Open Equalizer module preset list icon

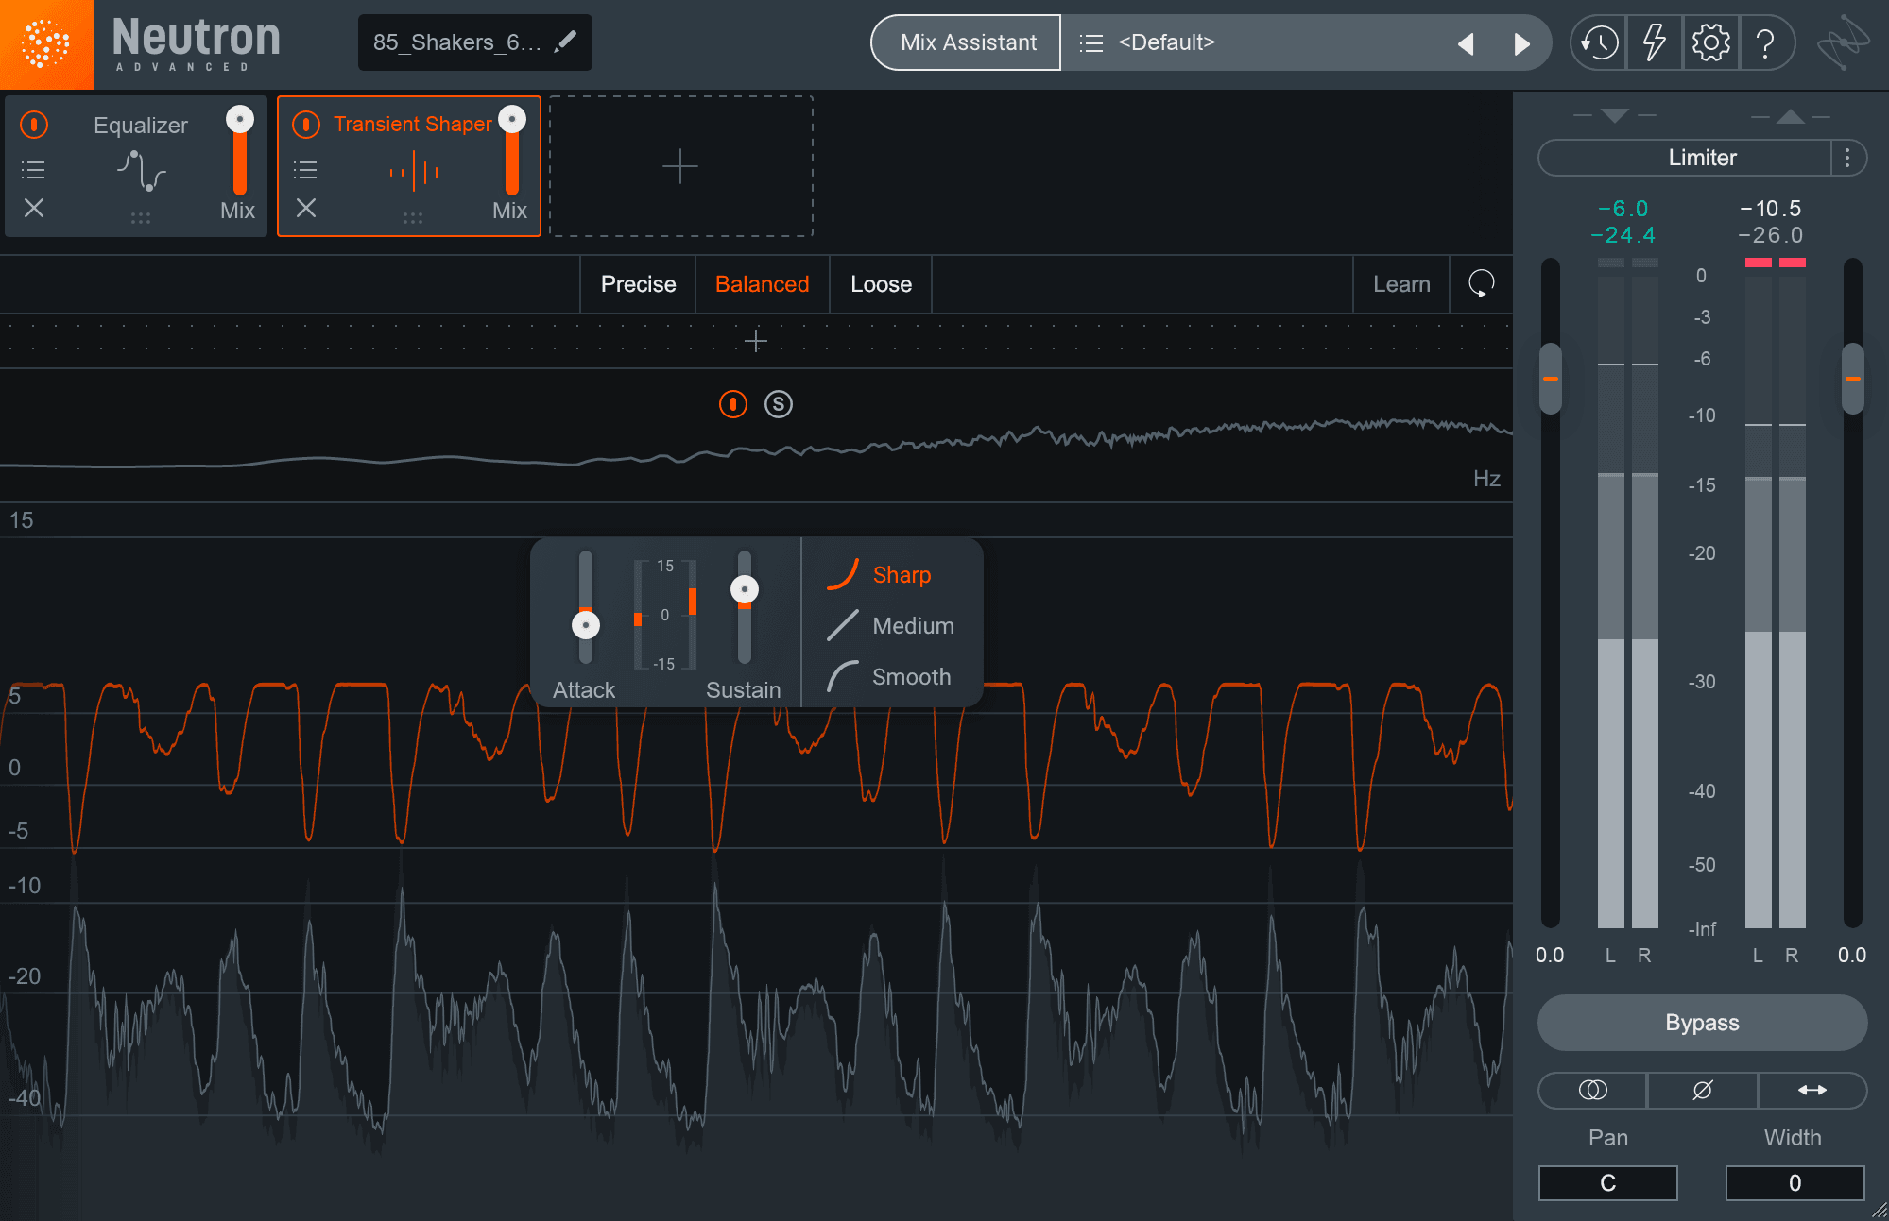[33, 170]
